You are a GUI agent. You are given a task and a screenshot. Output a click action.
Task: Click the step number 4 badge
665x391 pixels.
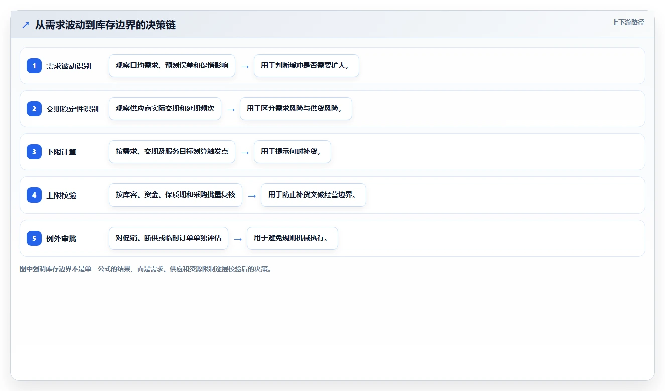pyautogui.click(x=34, y=195)
